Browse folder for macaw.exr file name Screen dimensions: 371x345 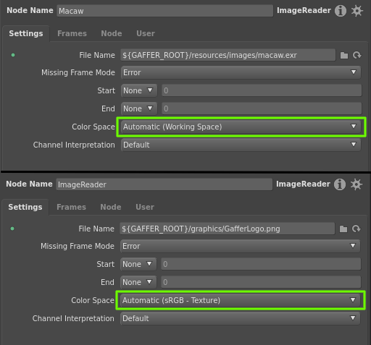[x=344, y=56]
